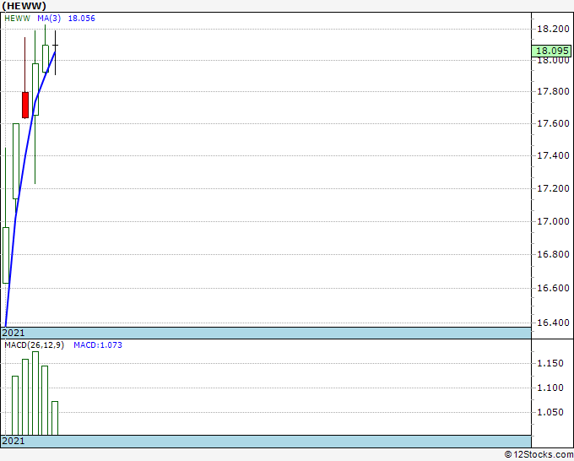
Task: Click the blue MA(3) line
Action: click(25, 158)
